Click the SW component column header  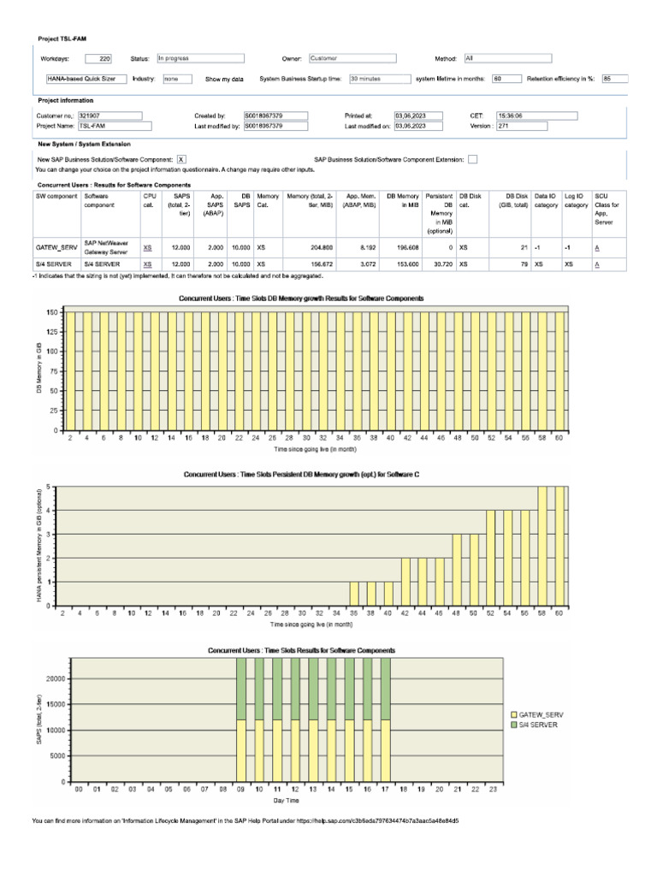(x=56, y=196)
